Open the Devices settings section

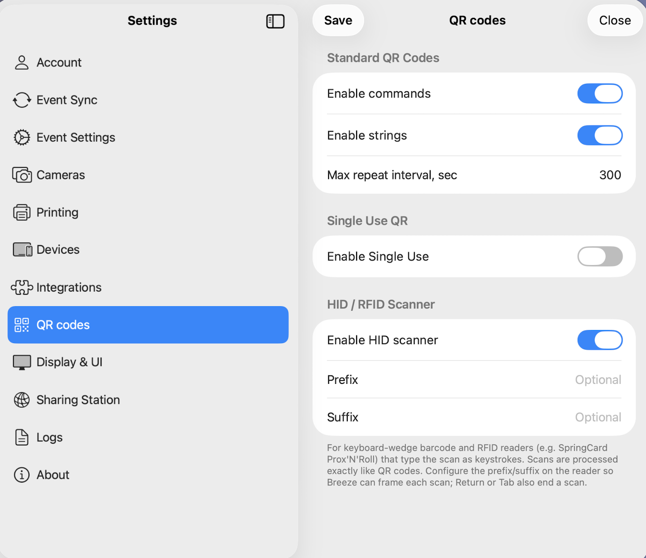(x=148, y=250)
